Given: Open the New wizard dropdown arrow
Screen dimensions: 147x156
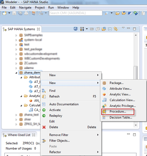Looking at the screenshot, I should (x=9, y=13).
